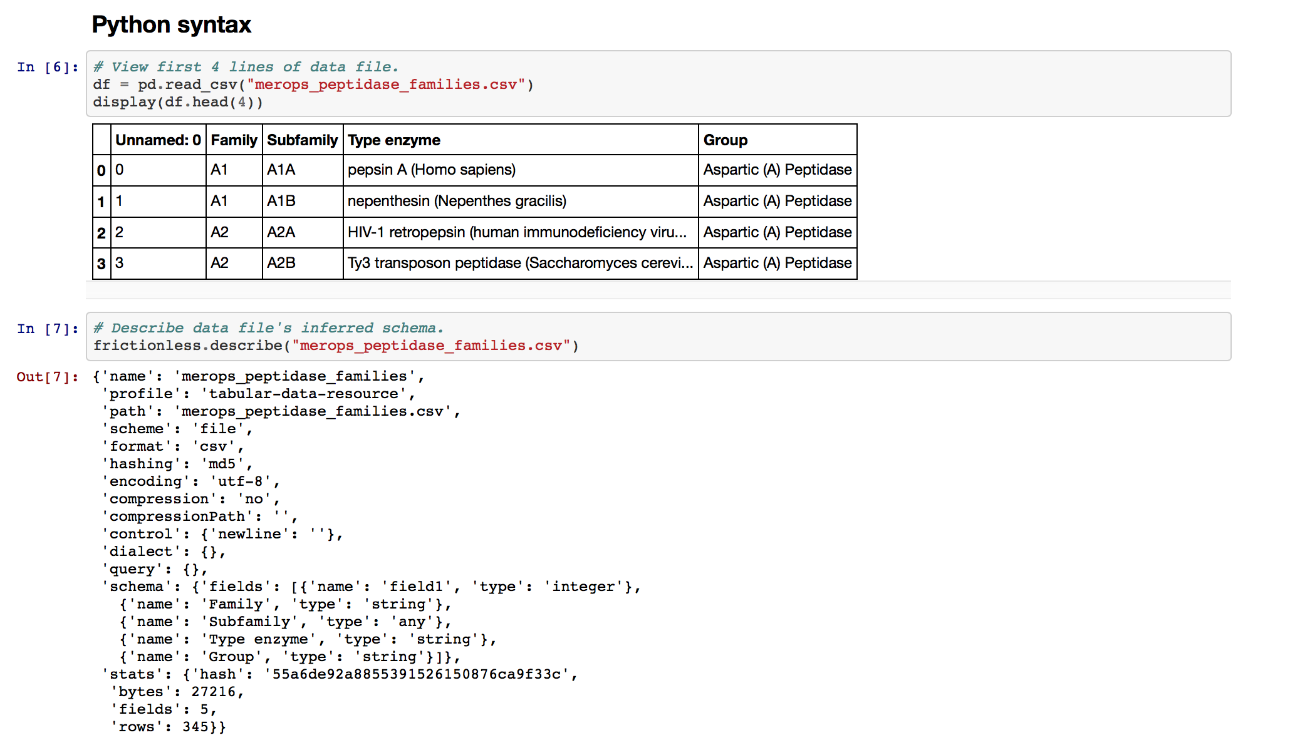The width and height of the screenshot is (1290, 740).
Task: Click the 'compressionPath' output line
Action: (x=200, y=516)
